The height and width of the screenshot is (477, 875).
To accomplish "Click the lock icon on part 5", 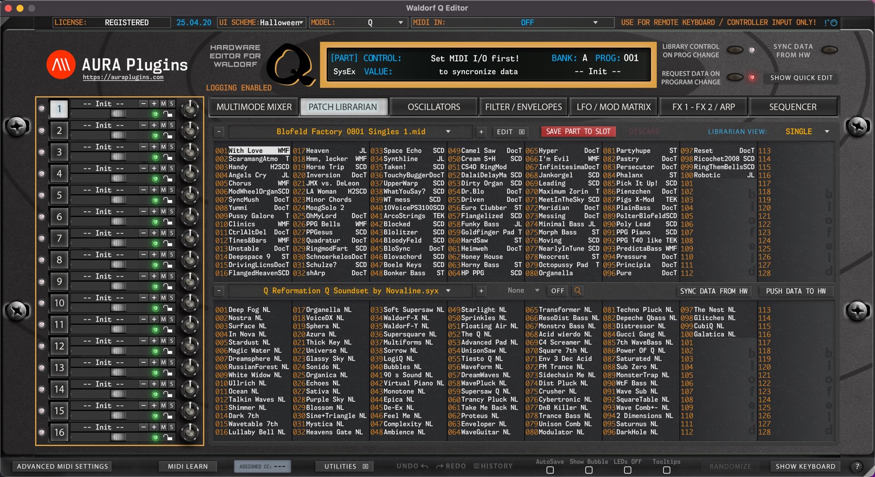I will pos(168,201).
